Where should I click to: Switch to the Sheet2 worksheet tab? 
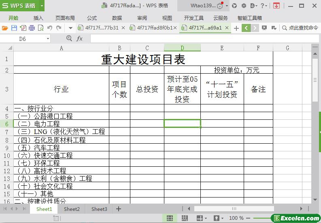[x=72, y=209]
